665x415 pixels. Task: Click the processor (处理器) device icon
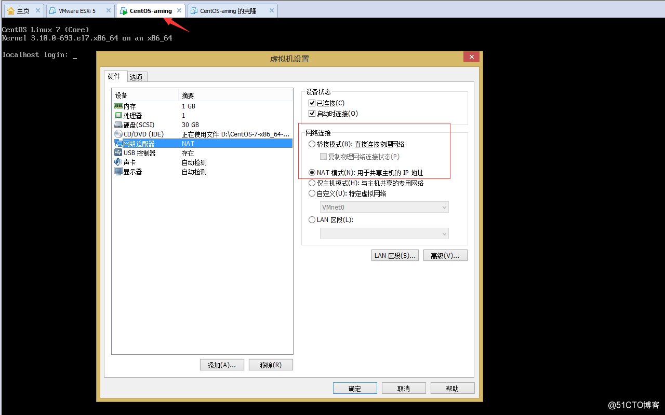click(x=118, y=115)
